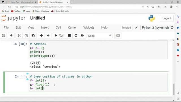Insert cell below with plus icon
The image size is (181, 102).
pos(11,35)
